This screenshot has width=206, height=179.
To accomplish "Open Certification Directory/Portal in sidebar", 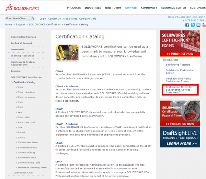I will pos(32,168).
